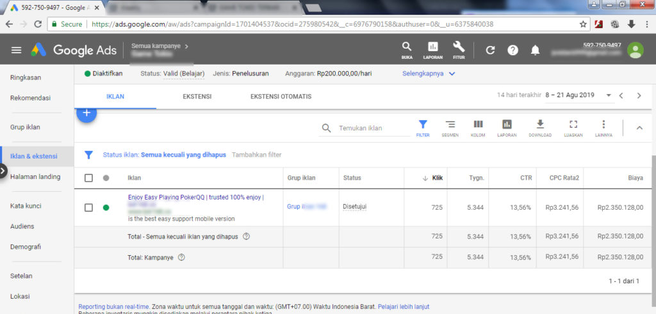Open the notifications bell
The height and width of the screenshot is (314, 656).
535,50
